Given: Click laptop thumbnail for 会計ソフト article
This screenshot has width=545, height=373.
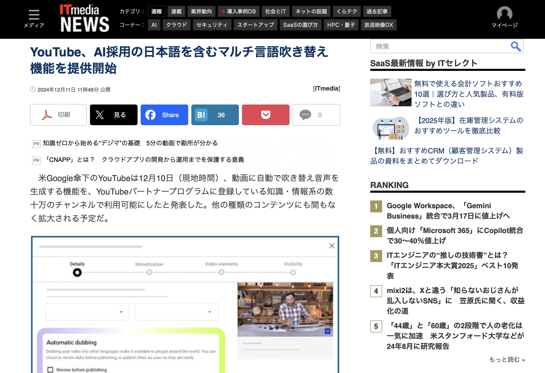Looking at the screenshot, I should (391, 92).
